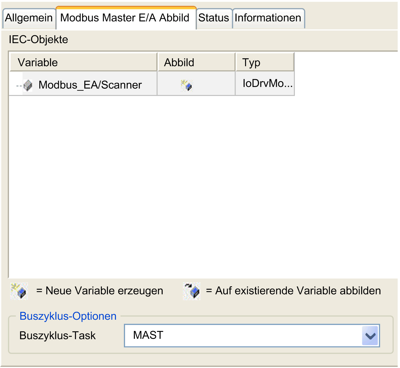The width and height of the screenshot is (400, 368).
Task: Switch to the Status tab
Action: (x=214, y=18)
